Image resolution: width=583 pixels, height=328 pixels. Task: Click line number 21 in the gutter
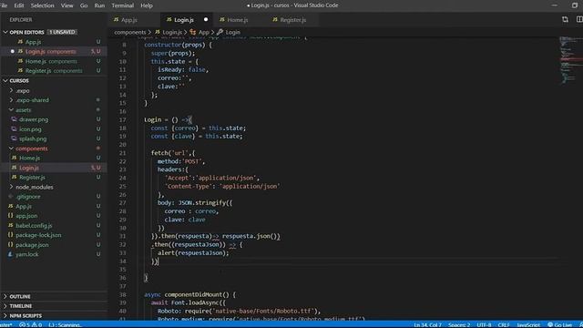tap(122, 153)
